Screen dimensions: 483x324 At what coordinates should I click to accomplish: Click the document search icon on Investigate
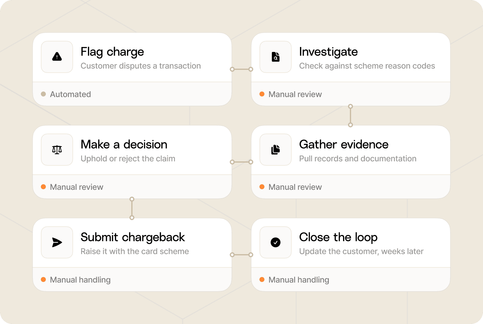tap(276, 57)
